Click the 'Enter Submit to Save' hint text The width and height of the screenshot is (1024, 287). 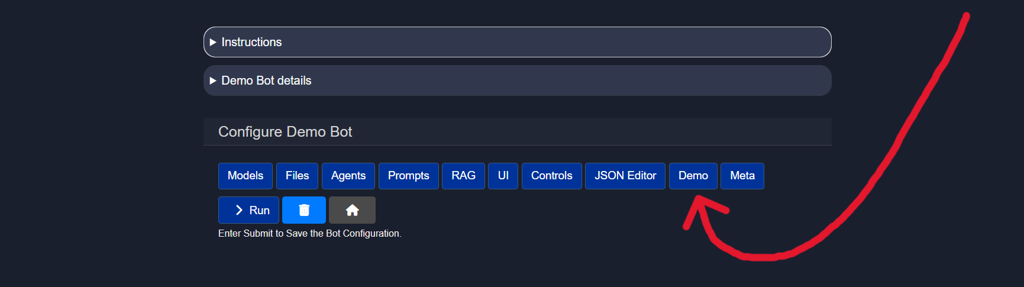click(x=309, y=234)
